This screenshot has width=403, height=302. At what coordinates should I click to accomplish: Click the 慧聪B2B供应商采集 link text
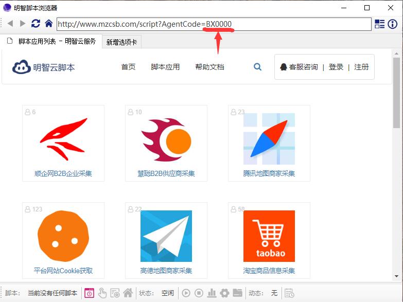[166, 173]
